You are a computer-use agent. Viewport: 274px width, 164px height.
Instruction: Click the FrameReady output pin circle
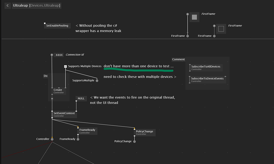tap(78, 139)
